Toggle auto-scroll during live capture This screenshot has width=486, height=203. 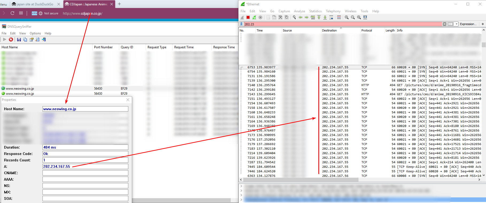331,17
